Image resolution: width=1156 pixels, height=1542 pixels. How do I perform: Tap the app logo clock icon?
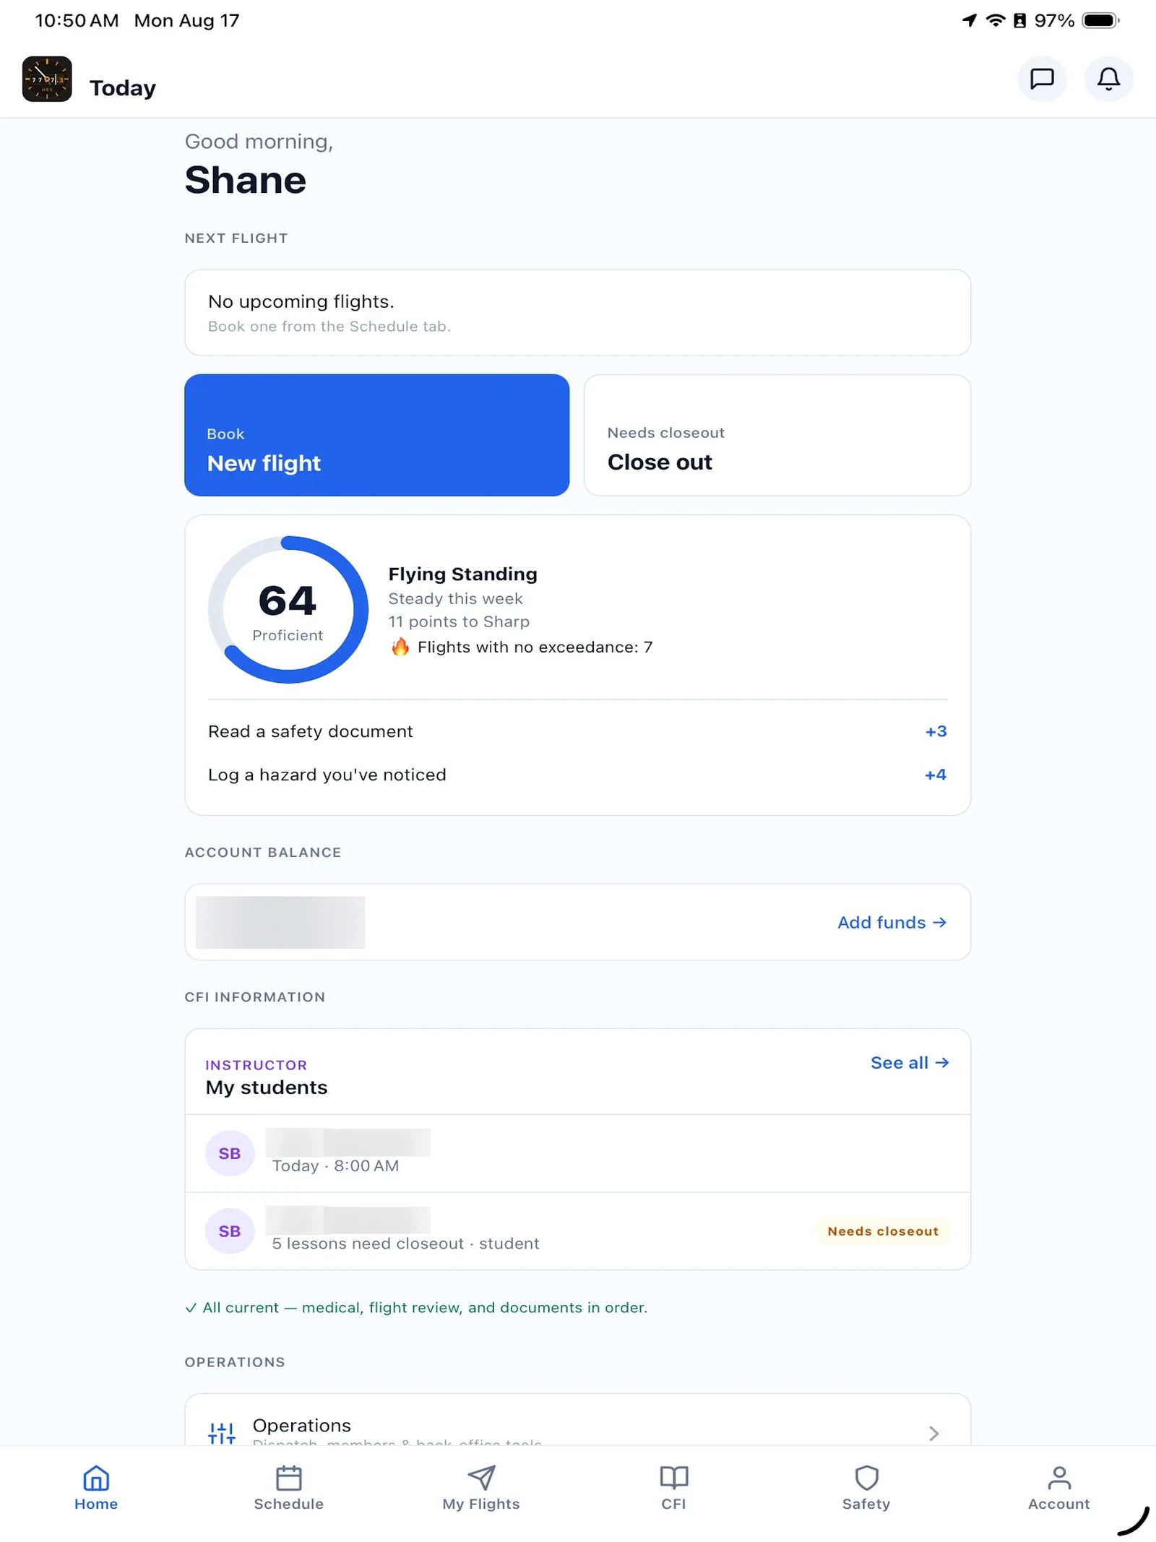47,79
